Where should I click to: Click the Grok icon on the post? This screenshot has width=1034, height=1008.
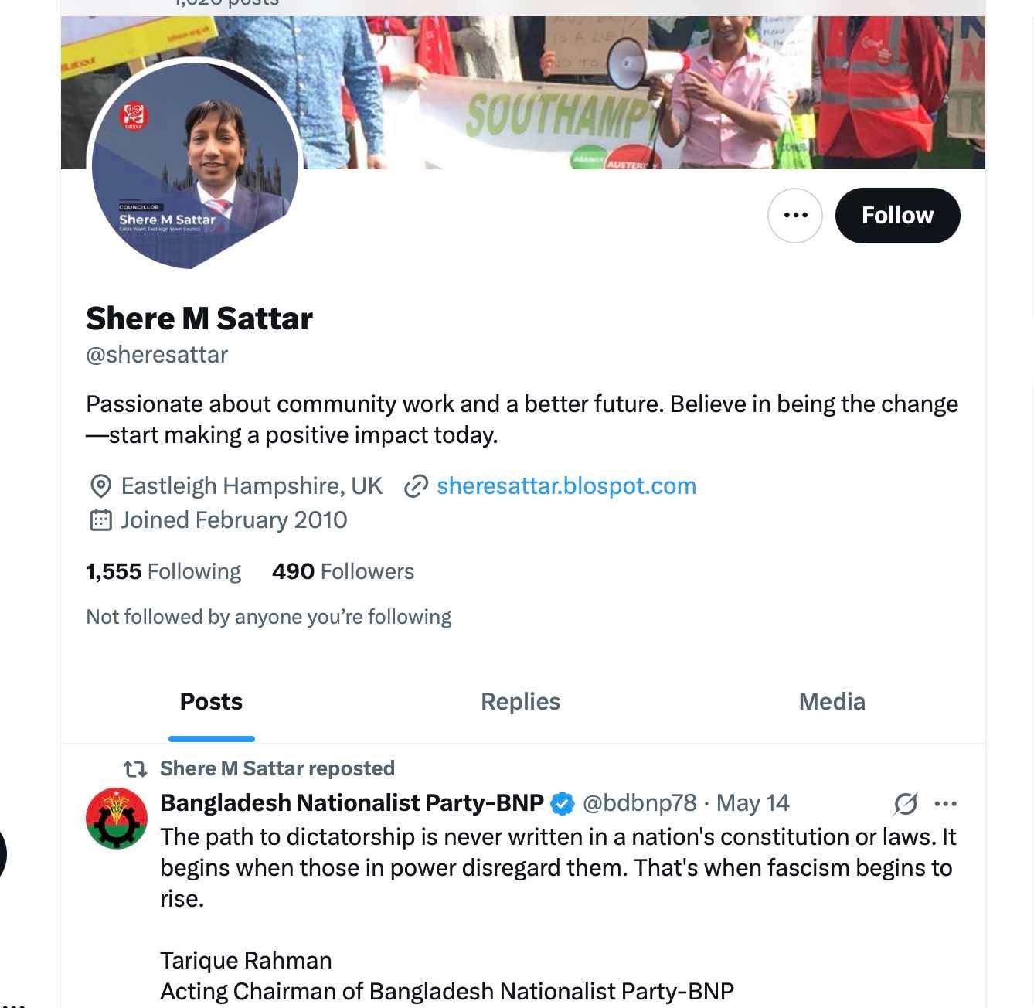905,804
